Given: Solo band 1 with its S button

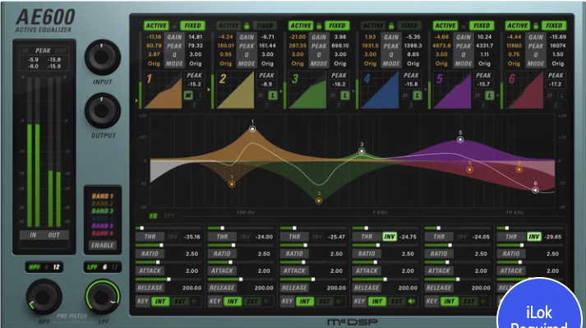Looking at the screenshot, I should tap(194, 105).
